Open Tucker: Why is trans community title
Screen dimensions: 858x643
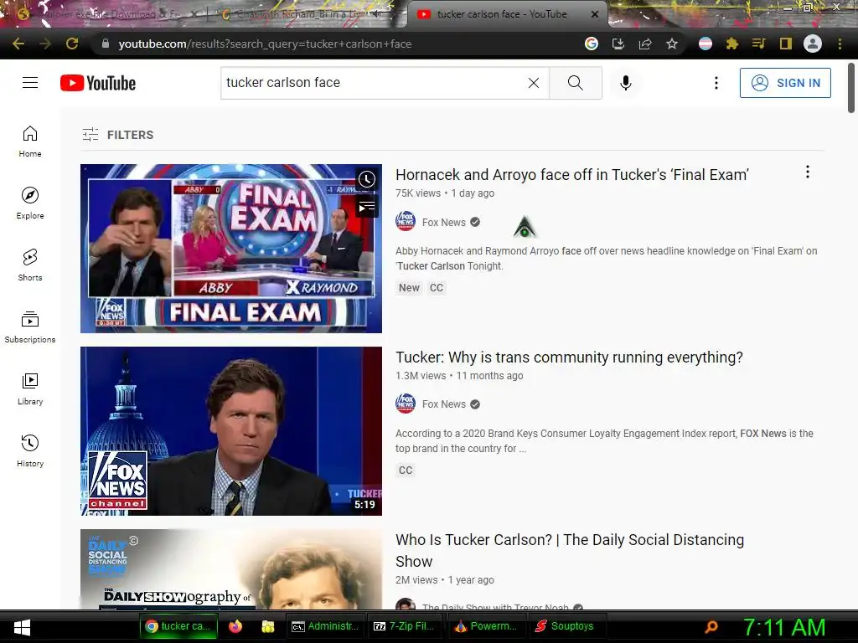coord(569,358)
